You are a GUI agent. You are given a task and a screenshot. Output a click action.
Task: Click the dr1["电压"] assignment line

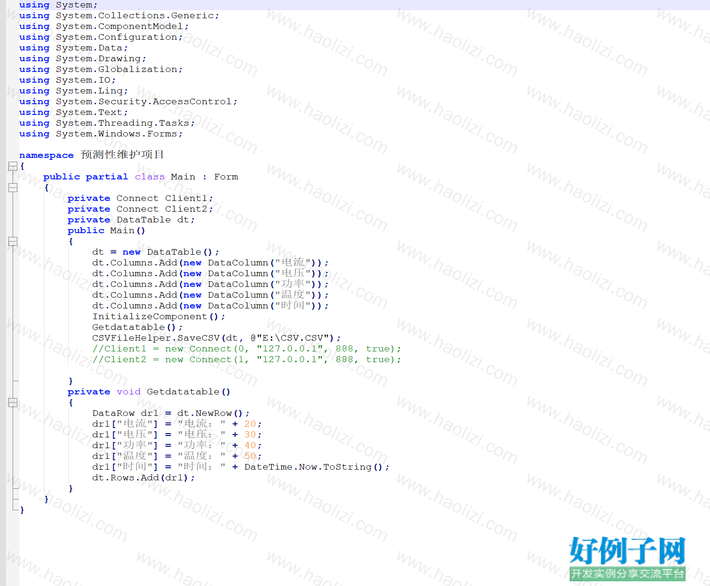pos(177,435)
